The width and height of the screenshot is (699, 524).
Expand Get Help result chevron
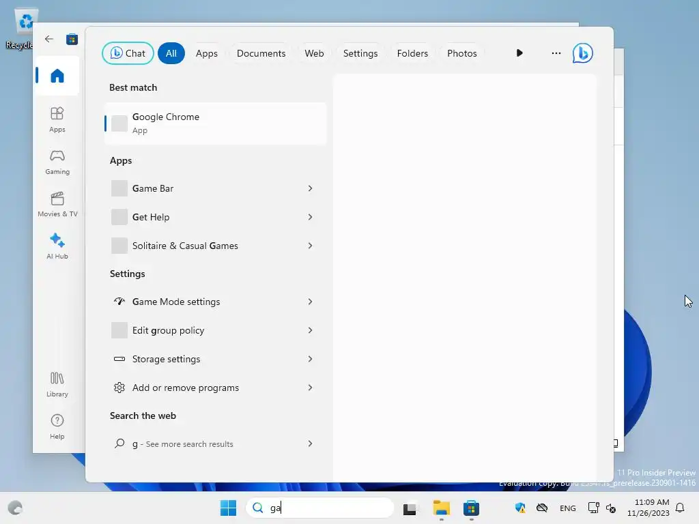(x=311, y=217)
